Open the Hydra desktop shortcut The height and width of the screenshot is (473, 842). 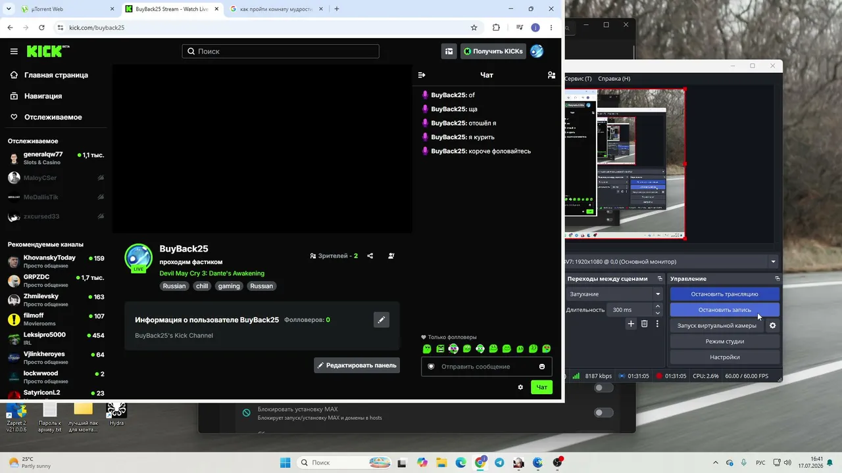pos(116,415)
